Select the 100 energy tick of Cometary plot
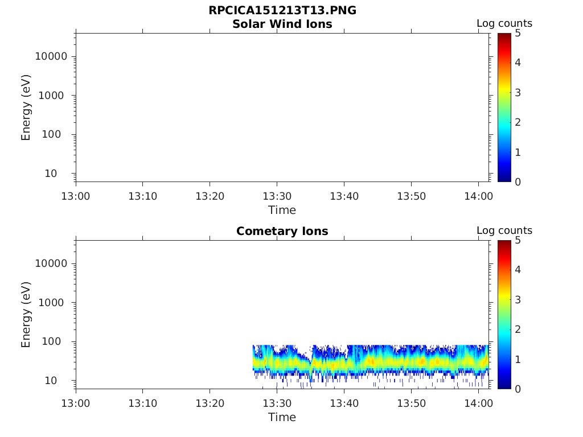Image resolution: width=583 pixels, height=437 pixels. (x=51, y=341)
